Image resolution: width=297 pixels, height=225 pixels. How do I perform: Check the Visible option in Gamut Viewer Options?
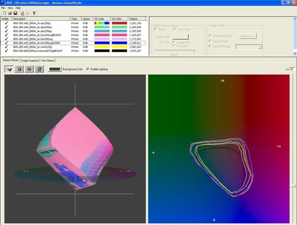point(156,29)
